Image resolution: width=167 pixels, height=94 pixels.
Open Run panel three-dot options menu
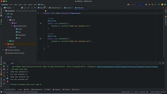point(160,63)
